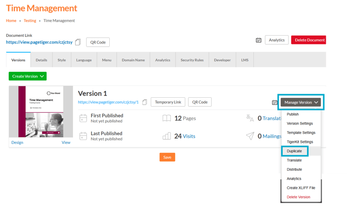Click the Translations language icon
The image size is (347, 209).
250,118
